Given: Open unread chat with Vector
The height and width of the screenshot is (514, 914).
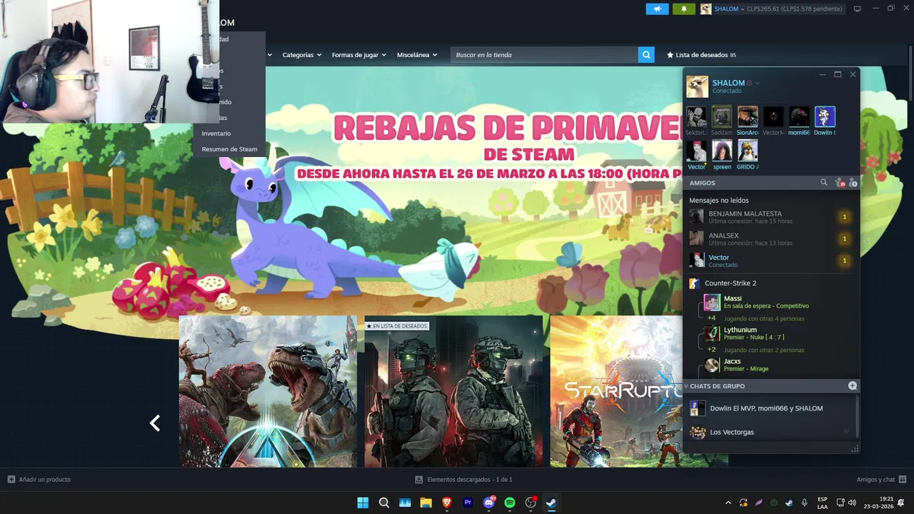Looking at the screenshot, I should coord(771,261).
